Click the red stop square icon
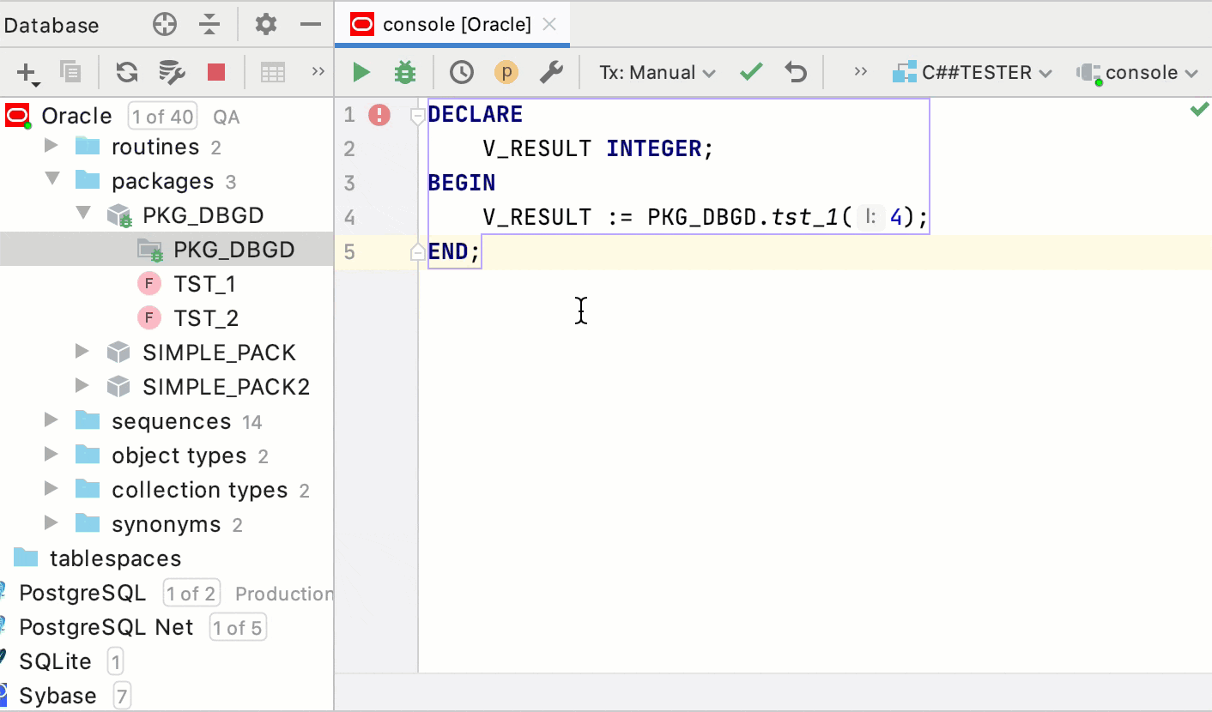Screen dimensions: 1212x712 tap(216, 73)
